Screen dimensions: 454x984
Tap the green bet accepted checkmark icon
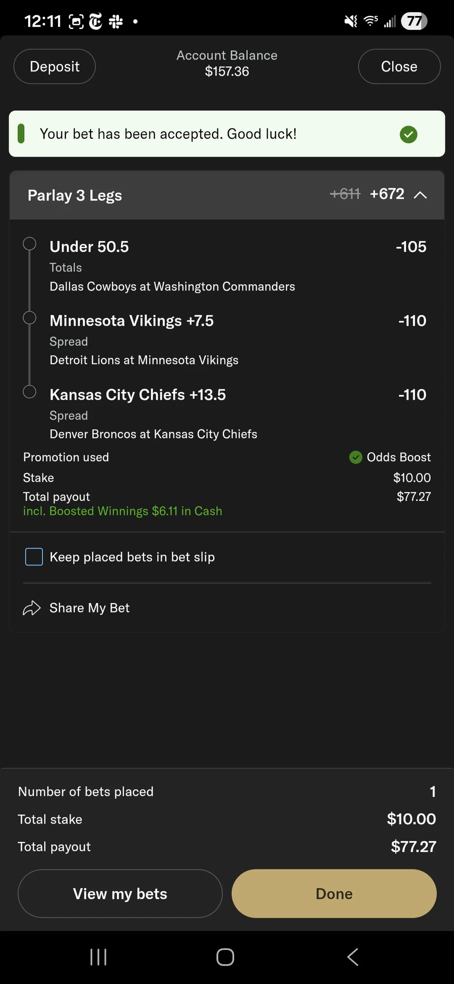pos(408,134)
